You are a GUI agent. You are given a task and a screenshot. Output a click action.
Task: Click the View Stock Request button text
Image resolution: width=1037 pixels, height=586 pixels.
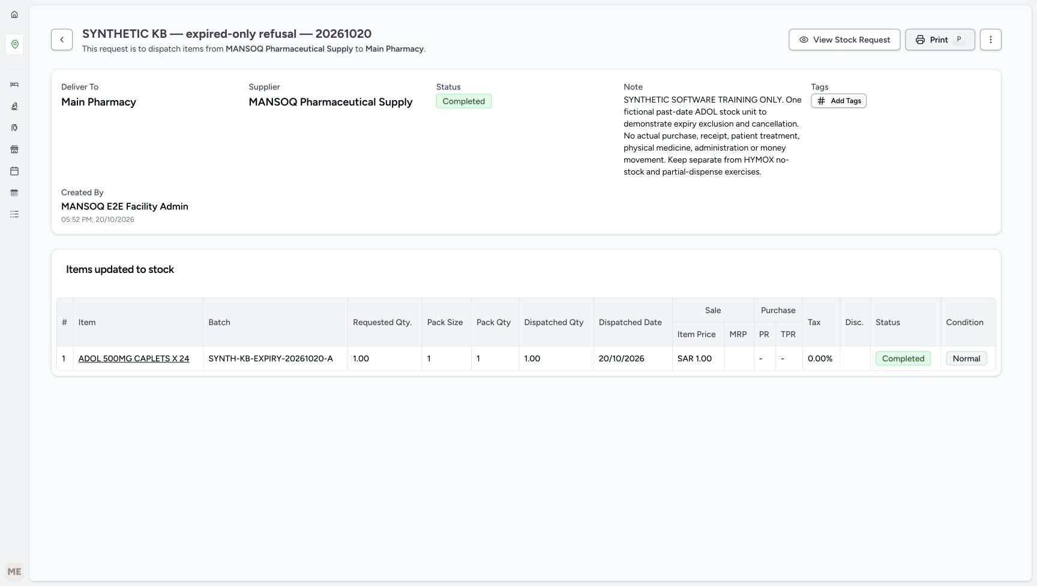point(852,40)
